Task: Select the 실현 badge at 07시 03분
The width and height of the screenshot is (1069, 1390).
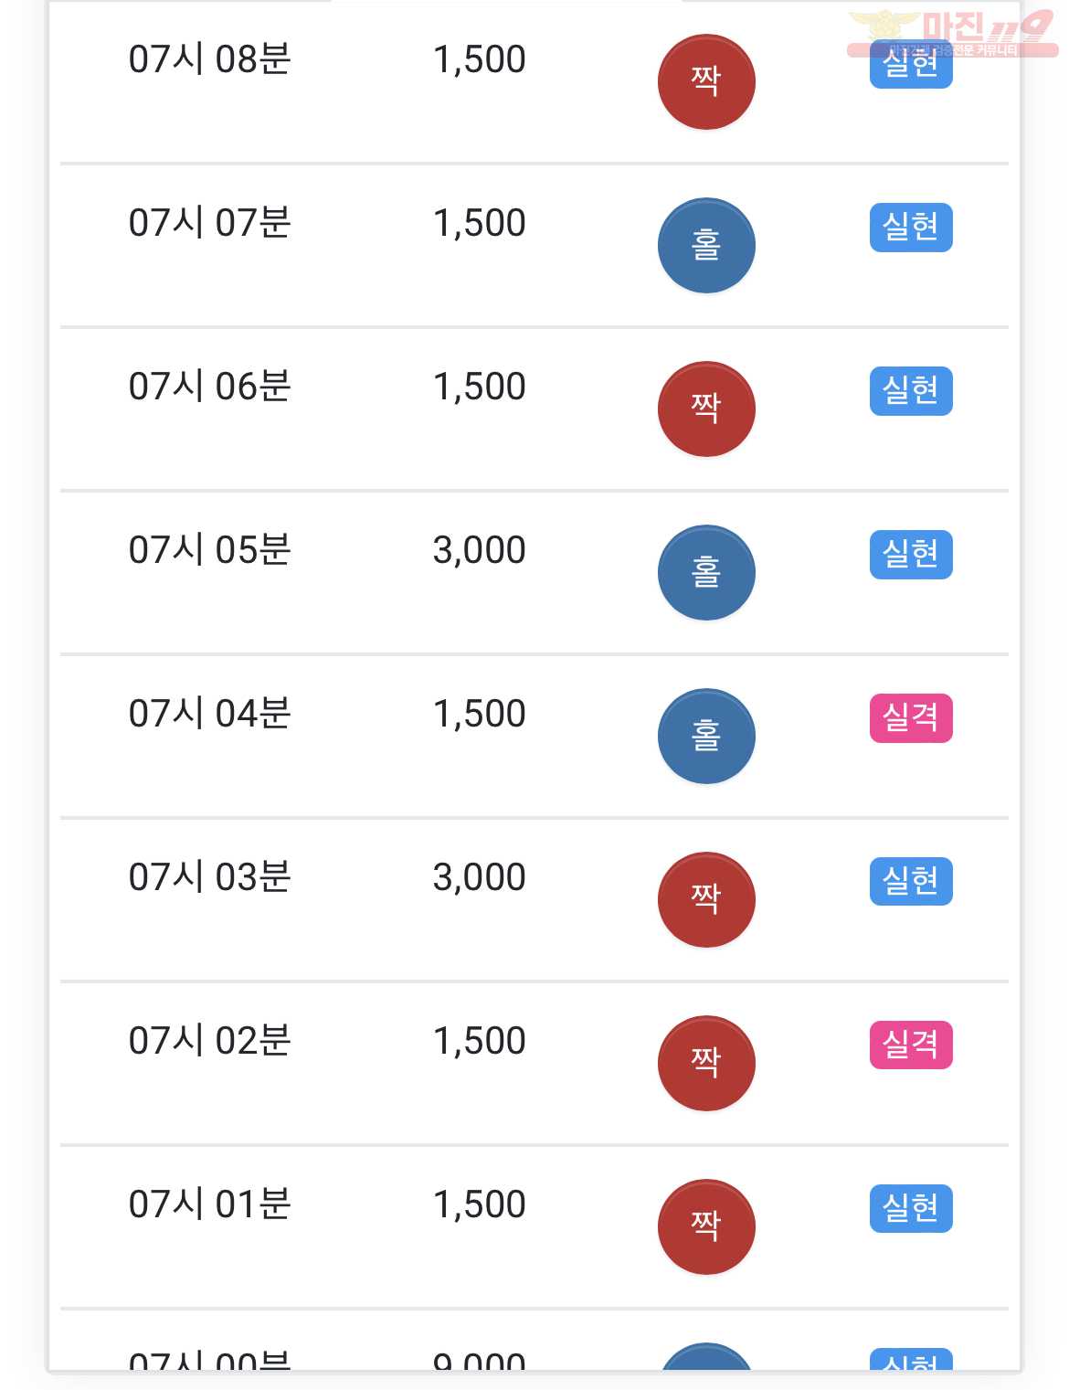Action: (911, 882)
